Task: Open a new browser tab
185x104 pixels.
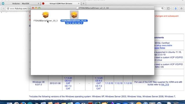Action: pos(84,3)
